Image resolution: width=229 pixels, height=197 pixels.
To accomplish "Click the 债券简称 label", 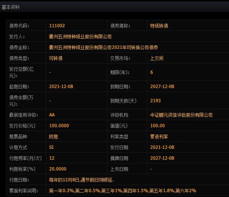I will 120,26.
